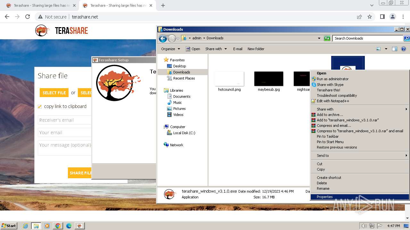The height and width of the screenshot is (230, 410).
Task: Select Recent Places in the sidebar
Action: pos(184,78)
